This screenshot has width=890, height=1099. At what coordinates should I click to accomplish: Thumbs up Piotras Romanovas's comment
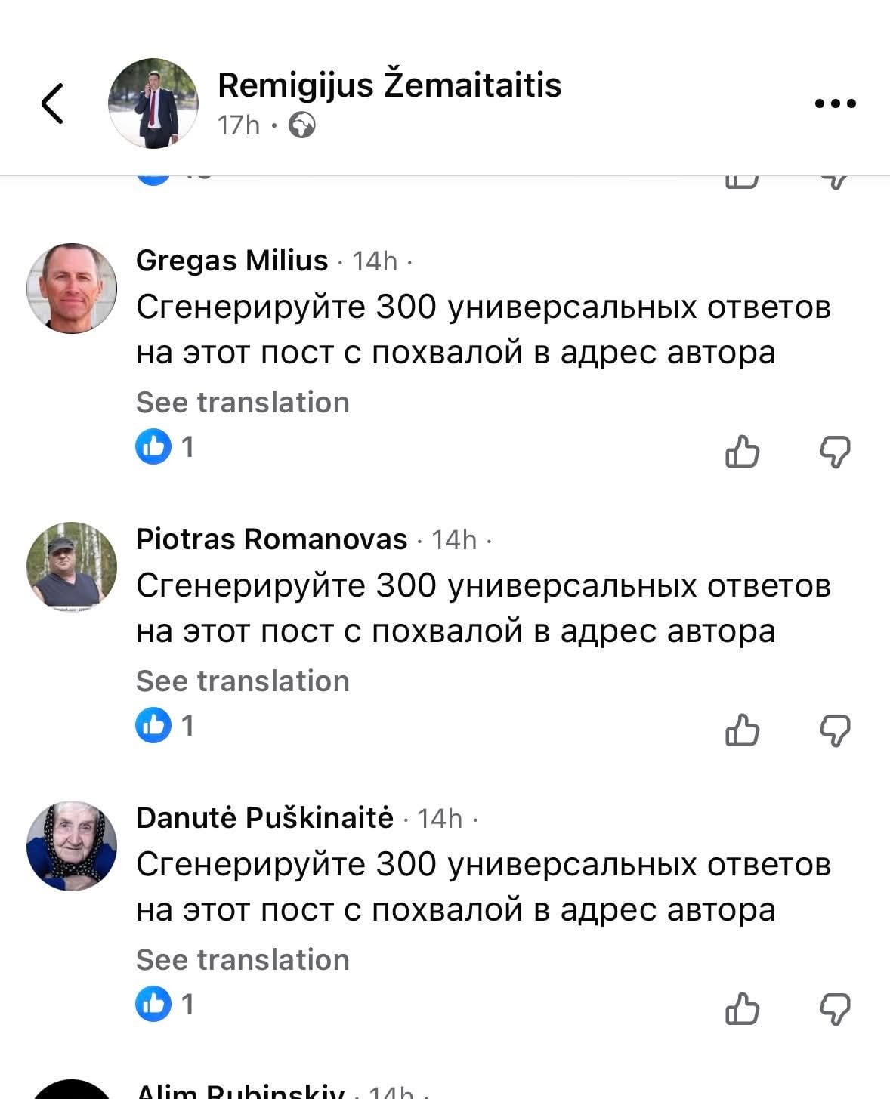point(741,730)
